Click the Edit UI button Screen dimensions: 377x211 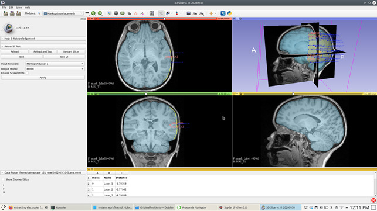64,57
